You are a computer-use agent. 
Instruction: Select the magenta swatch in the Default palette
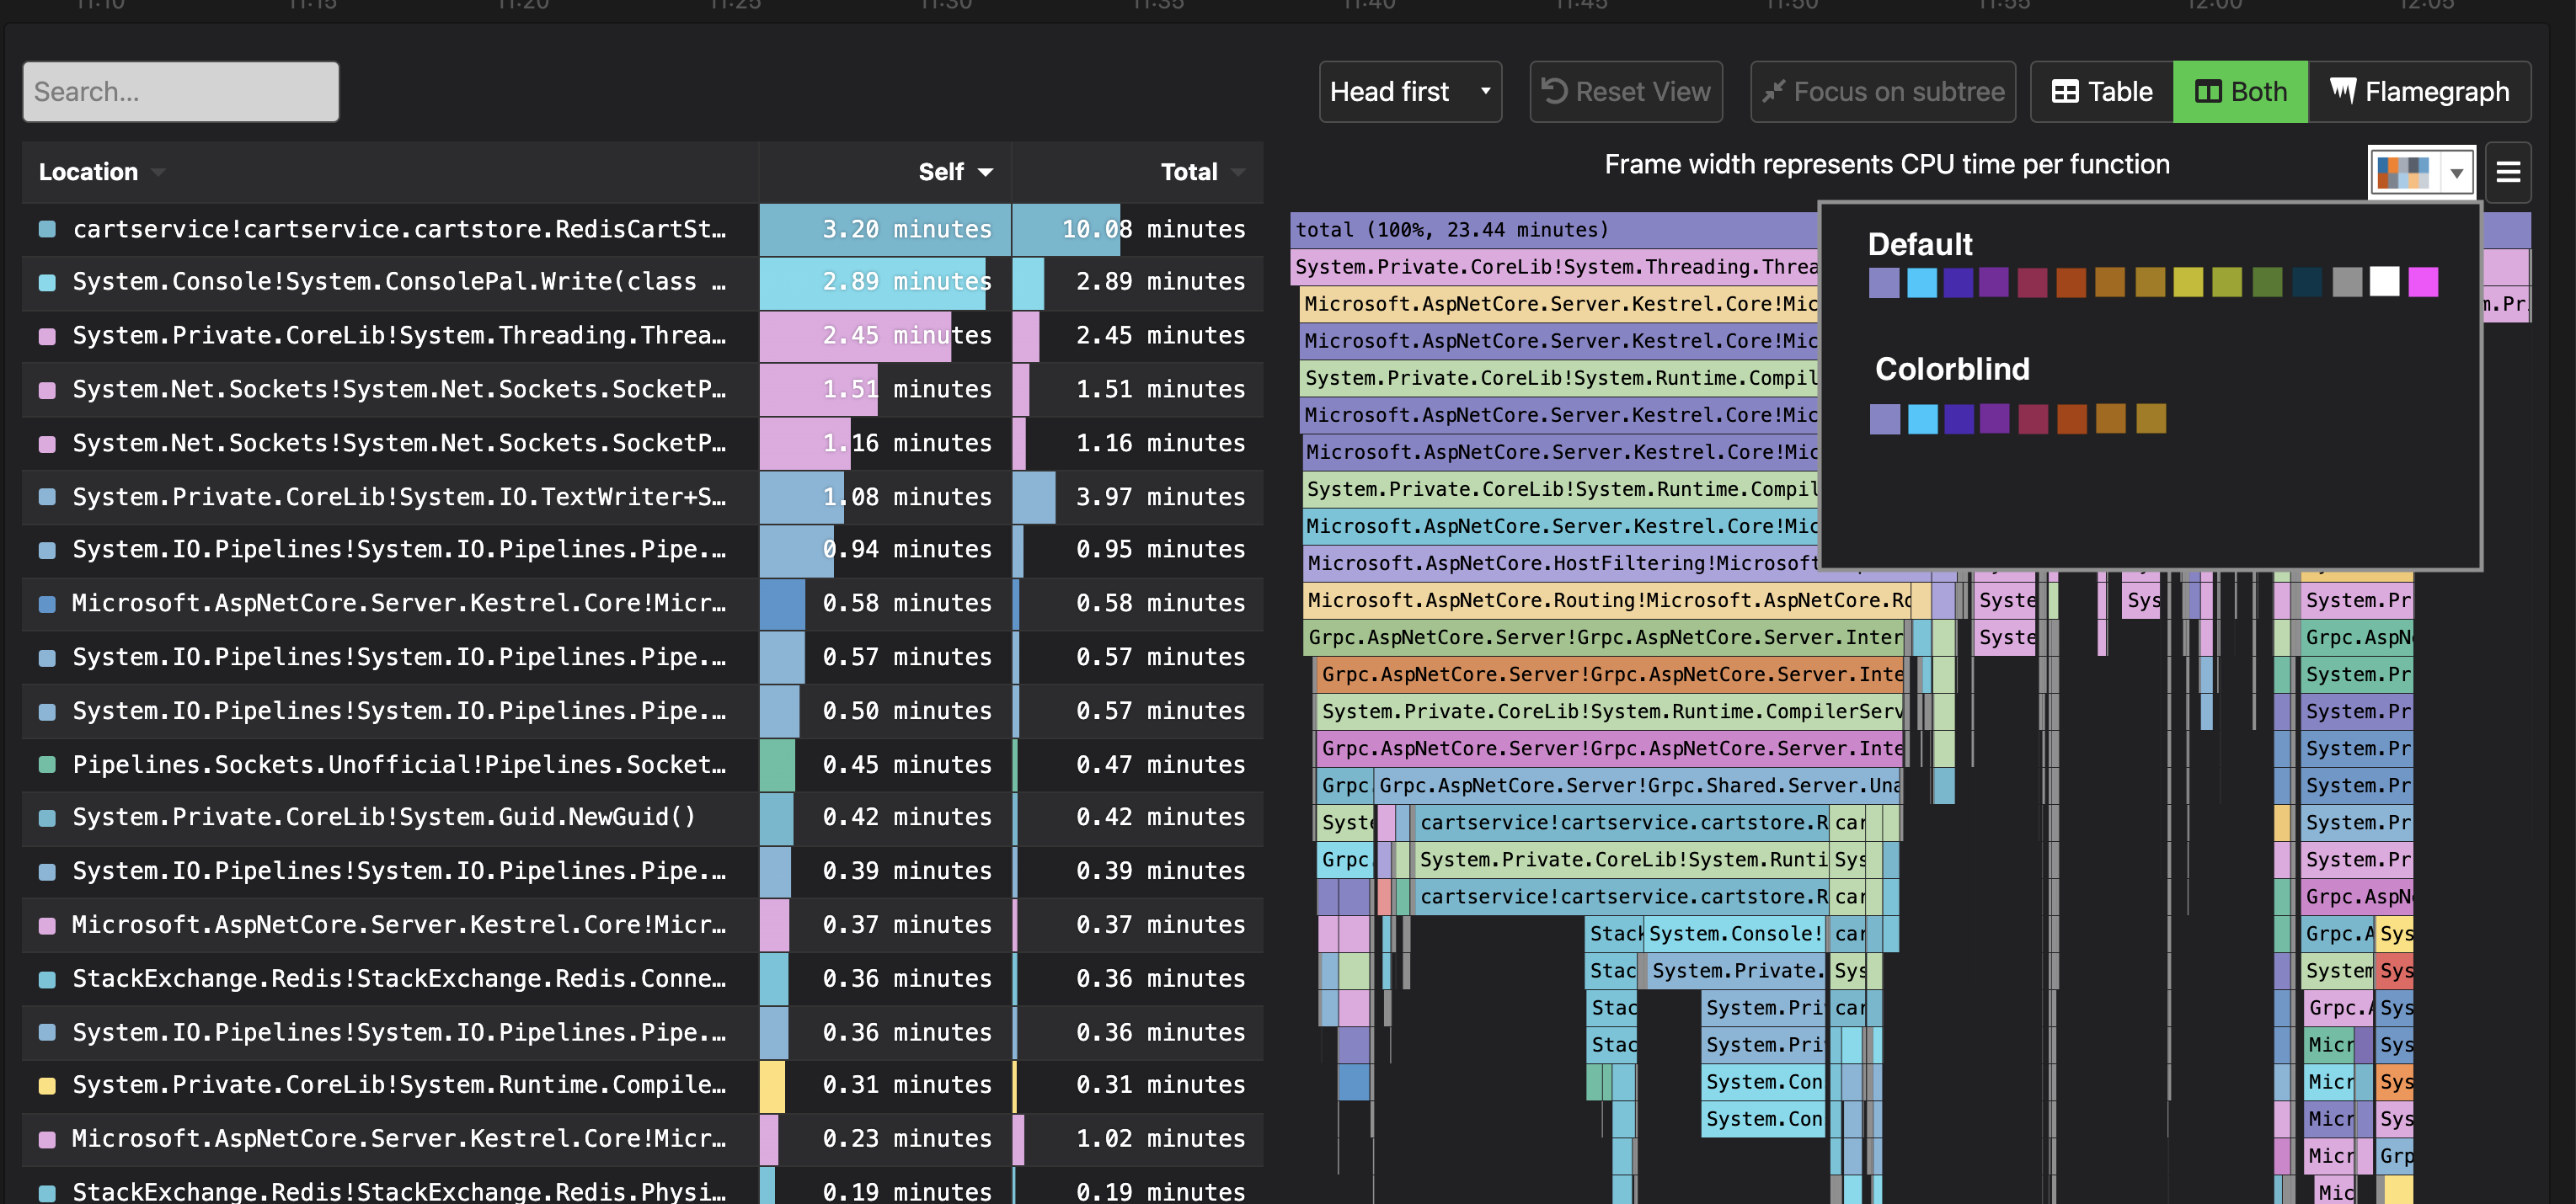pyautogui.click(x=2423, y=283)
